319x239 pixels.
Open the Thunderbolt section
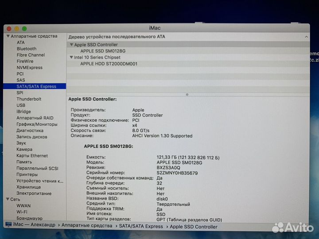[x=29, y=99]
